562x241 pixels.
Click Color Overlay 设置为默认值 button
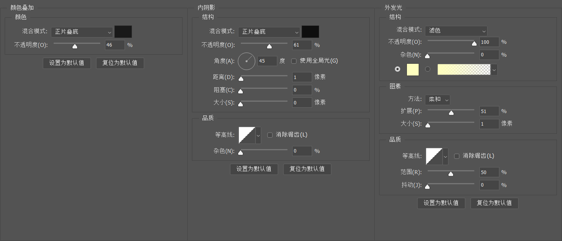point(67,63)
